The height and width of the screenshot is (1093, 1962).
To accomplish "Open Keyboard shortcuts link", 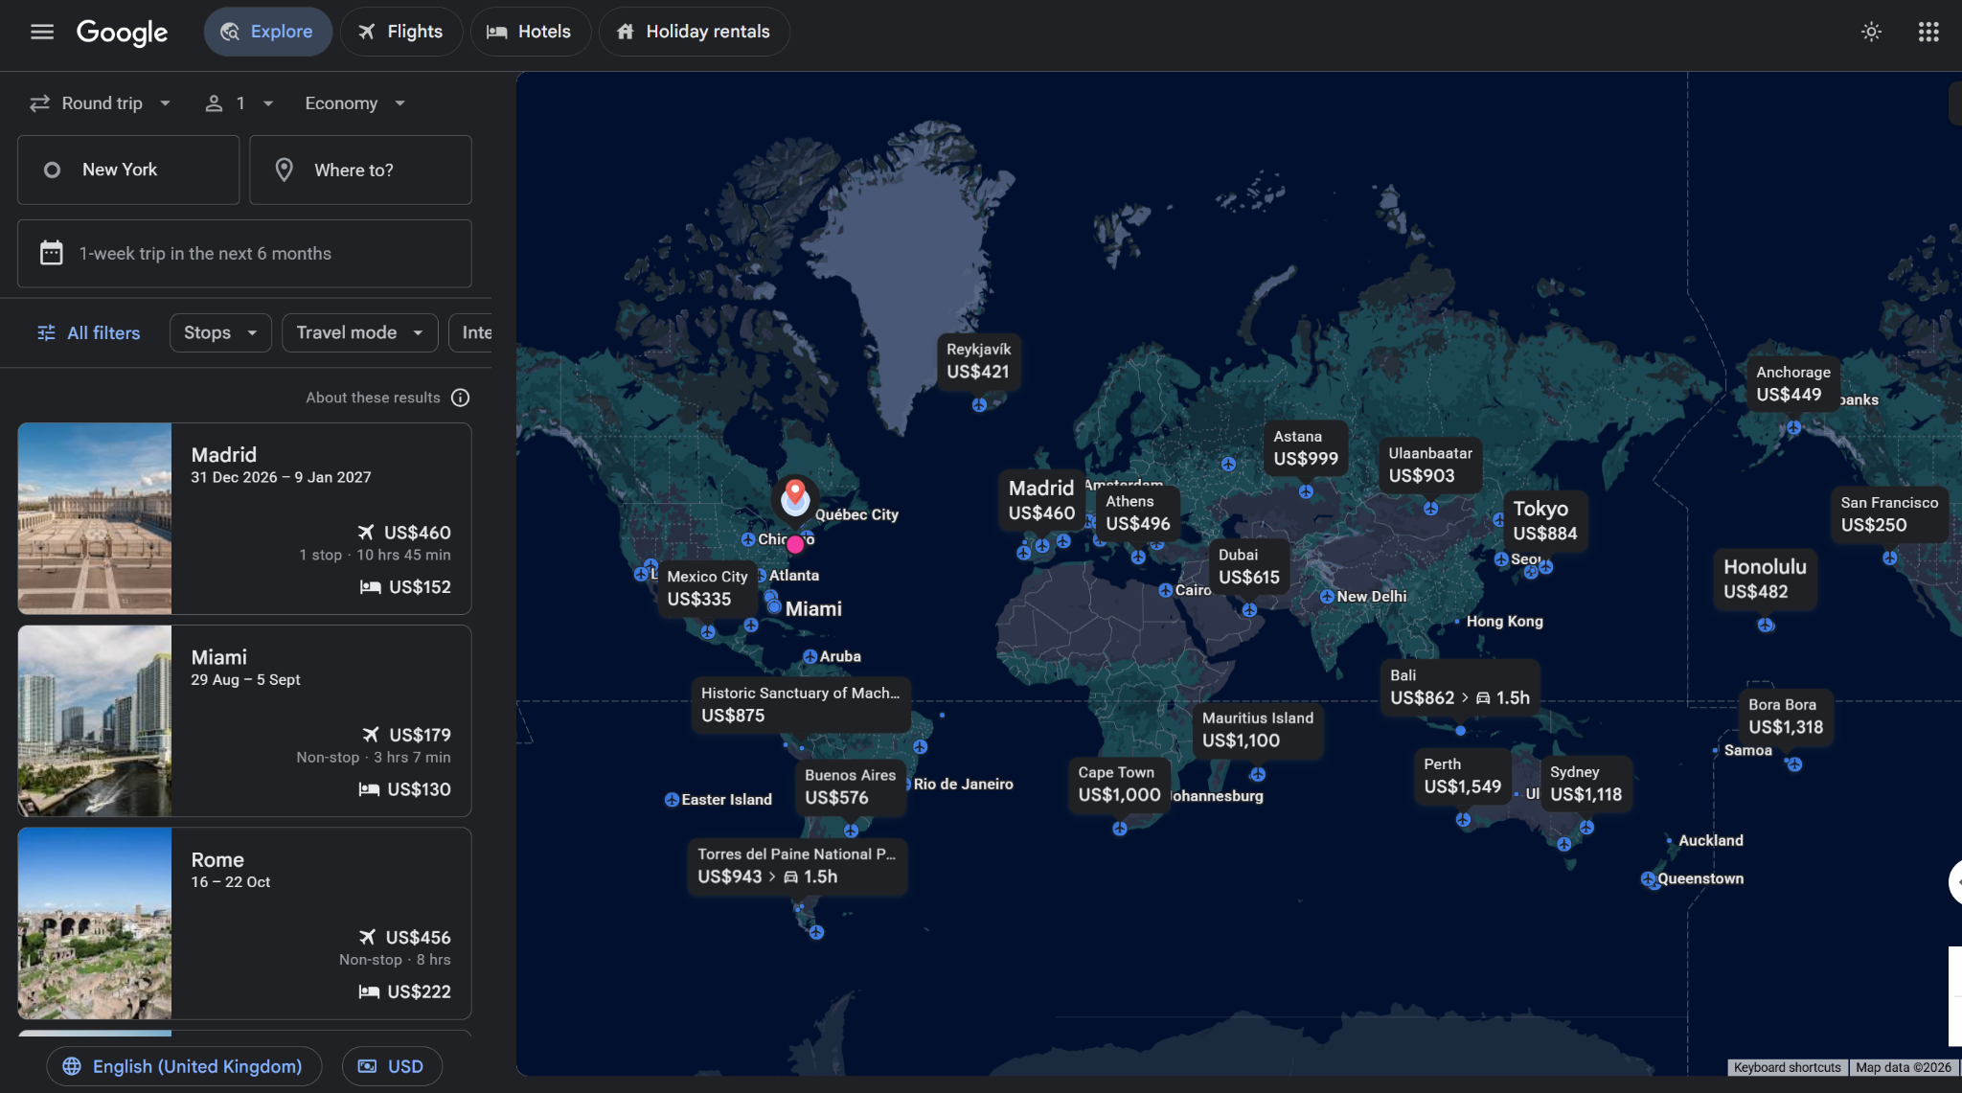I will pos(1787,1067).
